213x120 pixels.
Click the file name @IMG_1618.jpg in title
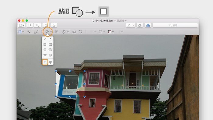(x=104, y=21)
